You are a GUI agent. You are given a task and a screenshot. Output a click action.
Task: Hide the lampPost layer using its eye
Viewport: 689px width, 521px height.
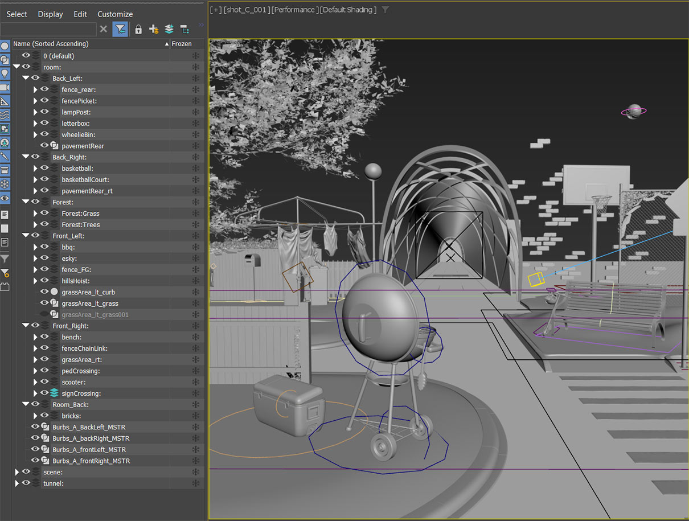(x=44, y=112)
